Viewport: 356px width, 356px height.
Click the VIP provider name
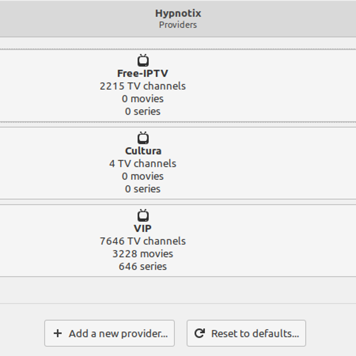[x=143, y=228]
